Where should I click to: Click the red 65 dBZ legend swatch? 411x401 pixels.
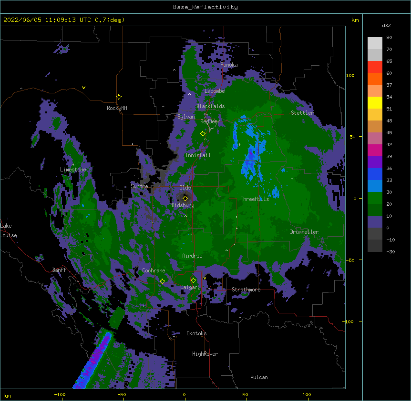coord(375,67)
